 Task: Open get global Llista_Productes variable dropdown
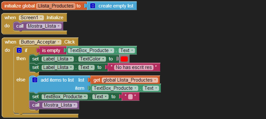(x=130, y=80)
